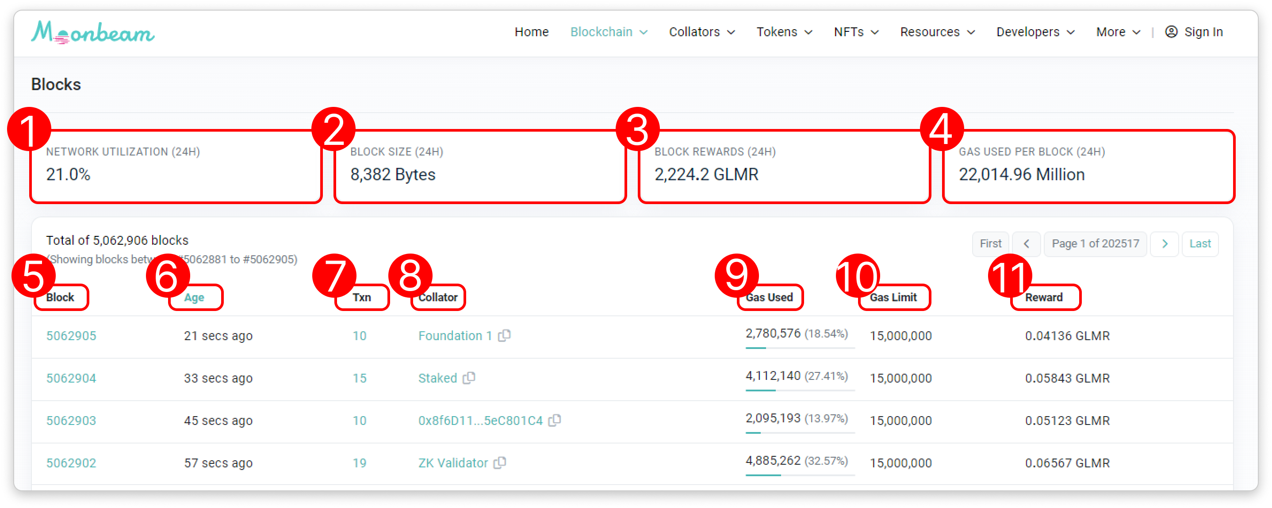1272x508 pixels.
Task: Open block 5062905 details
Action: [71, 336]
